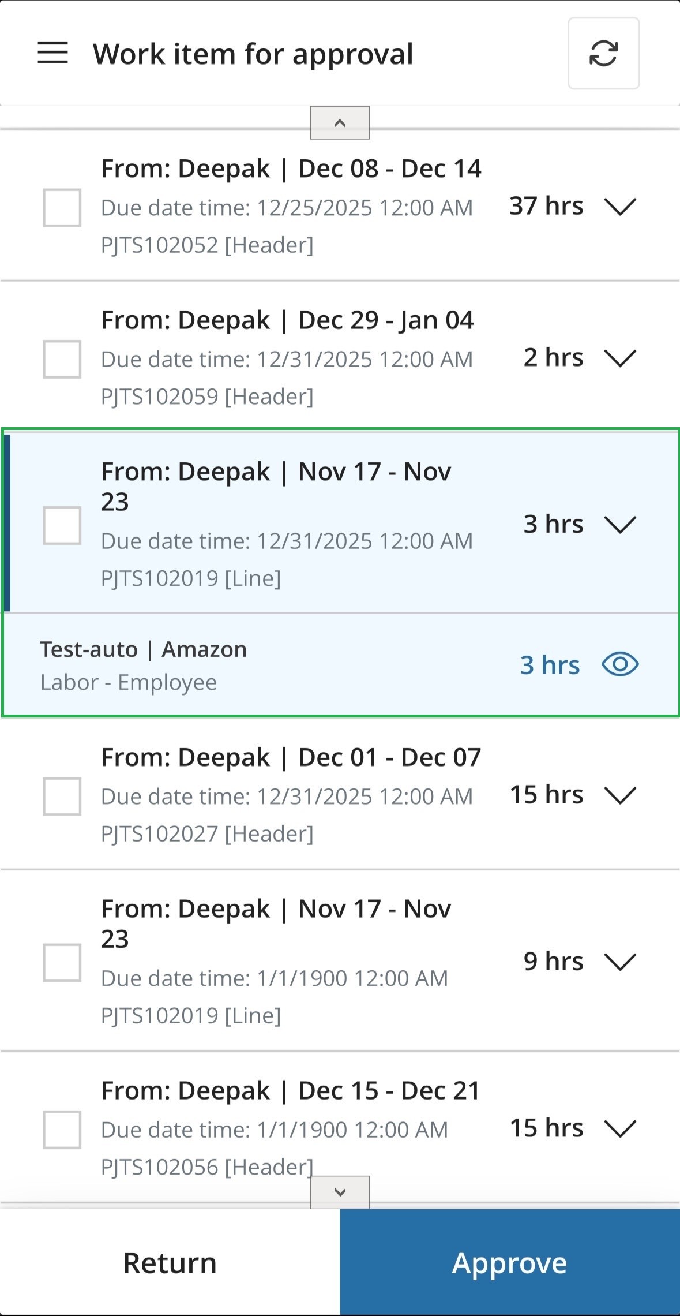680x1316 pixels.
Task: Expand the 37 hrs Dec 08 - Dec 14 item
Action: [x=620, y=207]
